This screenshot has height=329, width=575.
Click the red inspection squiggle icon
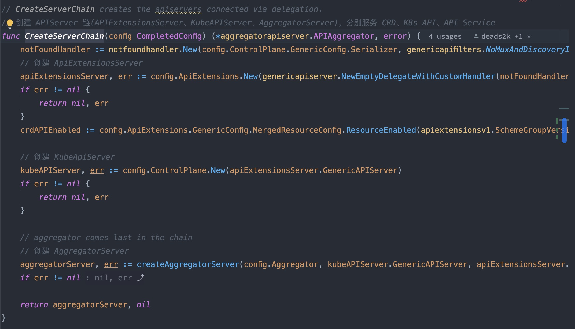pos(523,1)
